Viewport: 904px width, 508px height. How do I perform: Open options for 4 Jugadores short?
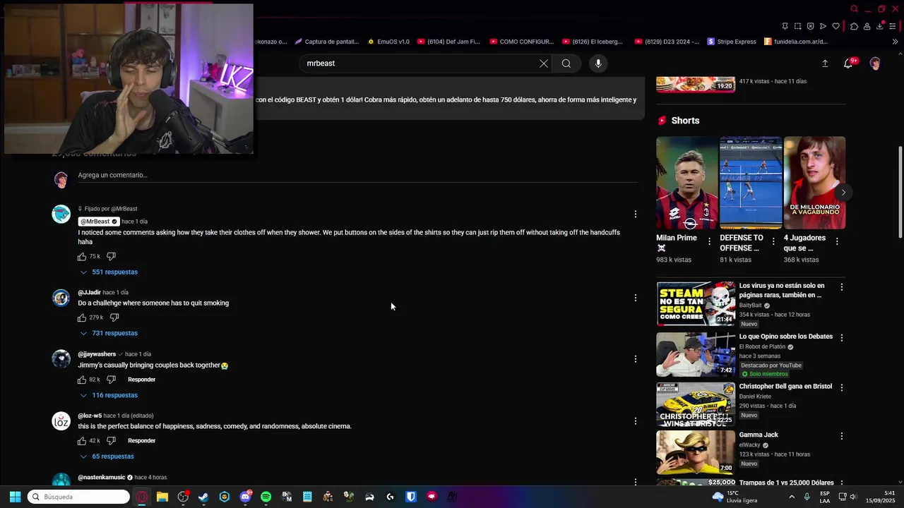[x=837, y=241]
